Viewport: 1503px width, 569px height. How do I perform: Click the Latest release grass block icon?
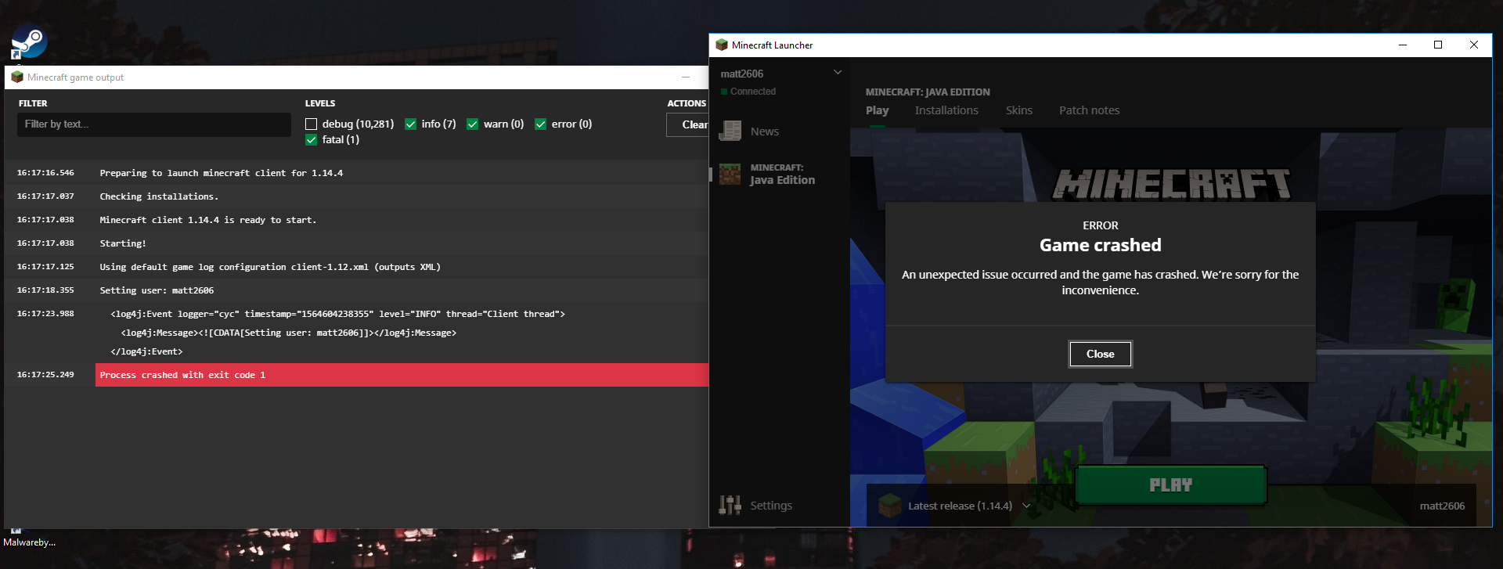click(890, 506)
